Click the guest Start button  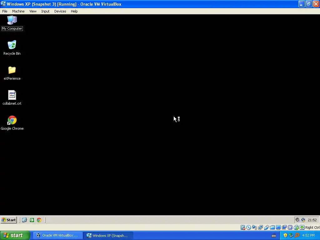pos(8,220)
